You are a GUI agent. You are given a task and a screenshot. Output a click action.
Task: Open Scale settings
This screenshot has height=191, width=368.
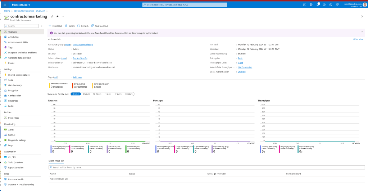tap(10, 80)
